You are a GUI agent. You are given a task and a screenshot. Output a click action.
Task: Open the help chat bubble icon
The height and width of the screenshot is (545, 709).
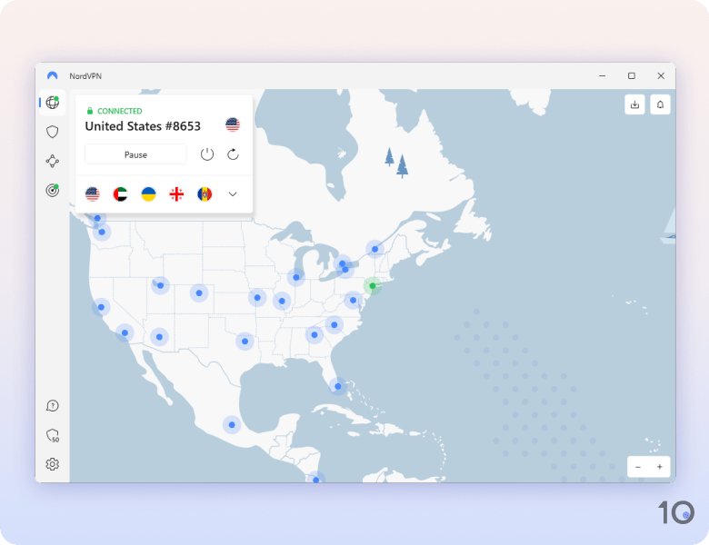(53, 406)
